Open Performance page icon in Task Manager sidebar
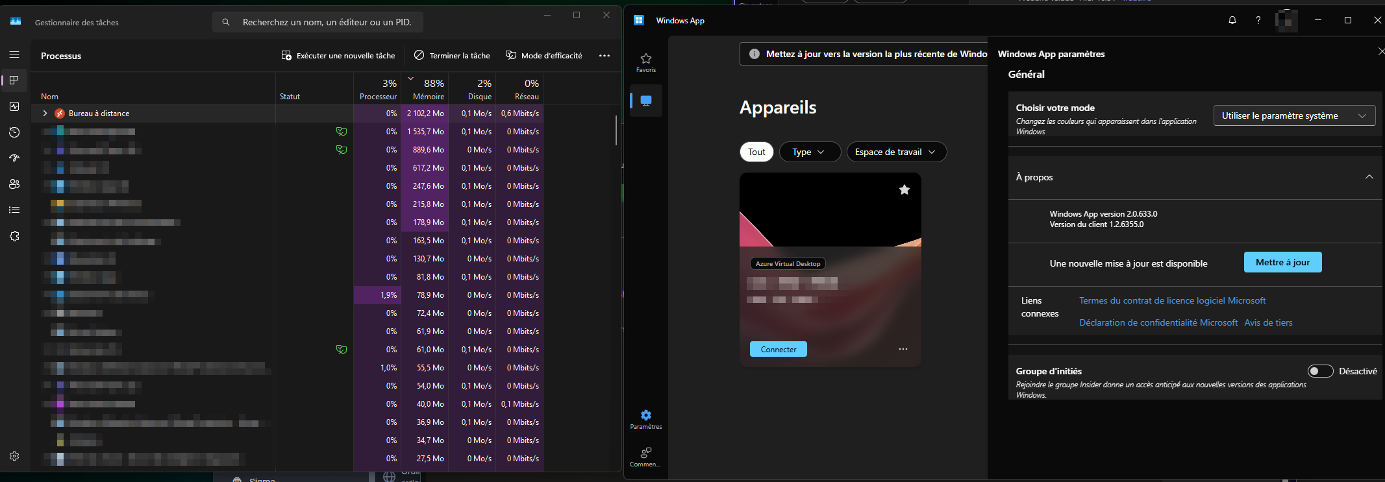The image size is (1385, 482). (x=14, y=106)
